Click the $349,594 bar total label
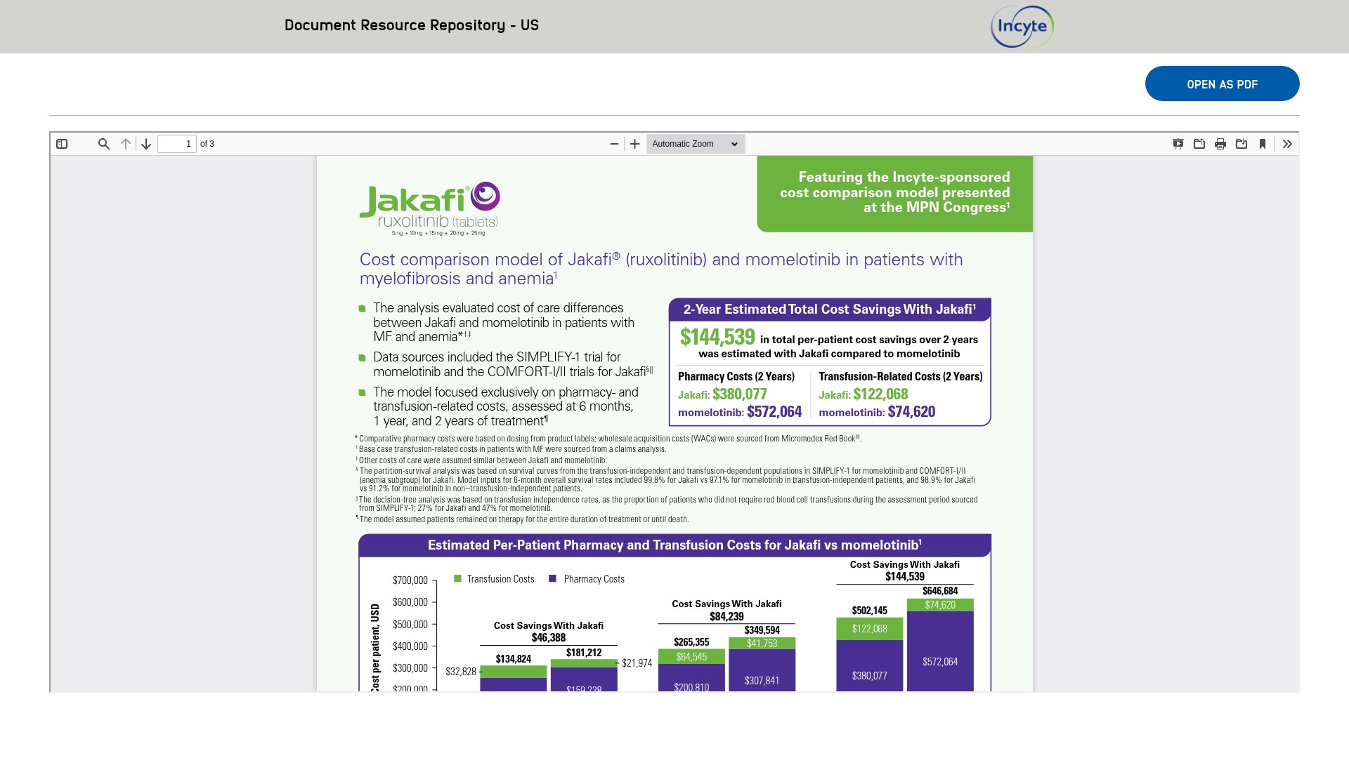Viewport: 1349px width, 758px height. click(x=762, y=630)
